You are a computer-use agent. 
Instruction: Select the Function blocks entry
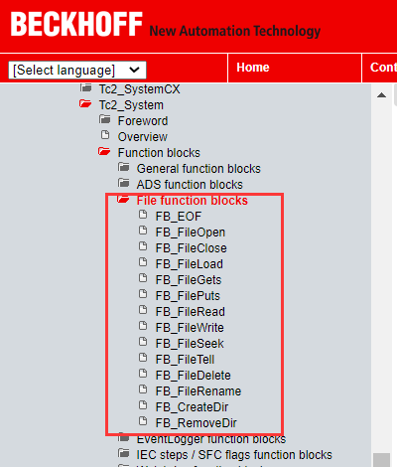point(159,153)
